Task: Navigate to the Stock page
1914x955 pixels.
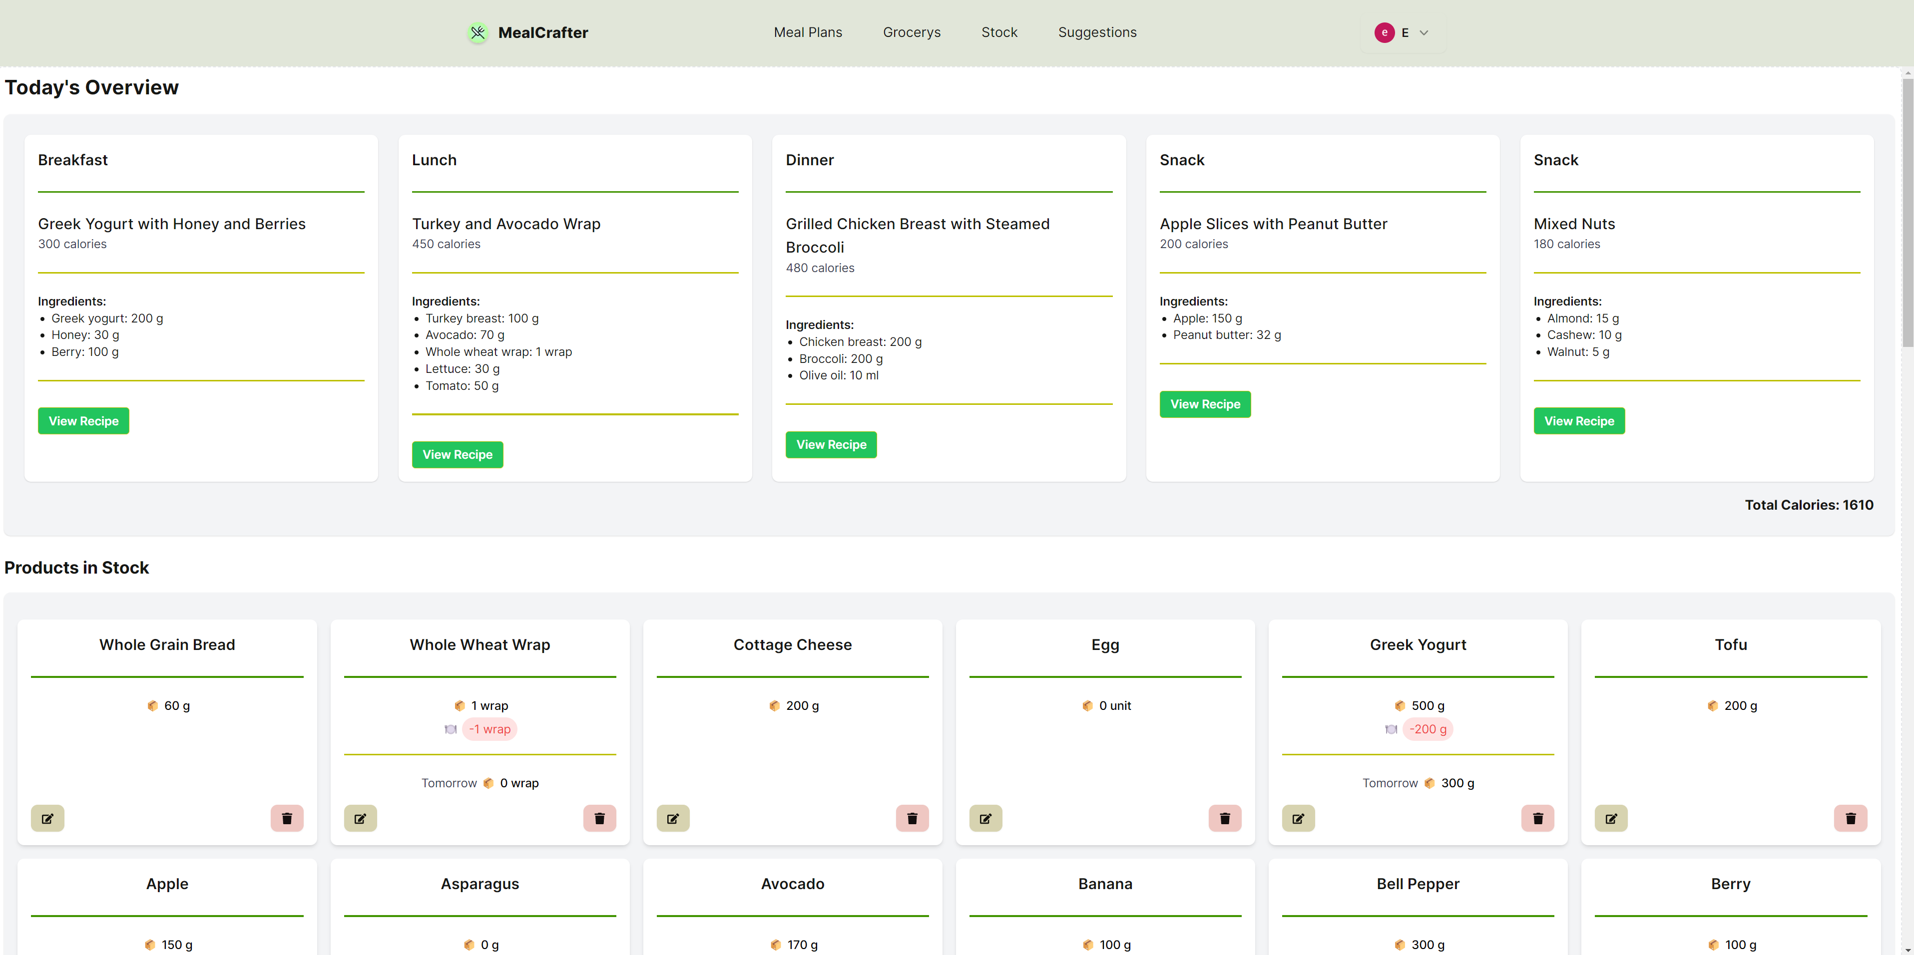Action: tap(998, 32)
